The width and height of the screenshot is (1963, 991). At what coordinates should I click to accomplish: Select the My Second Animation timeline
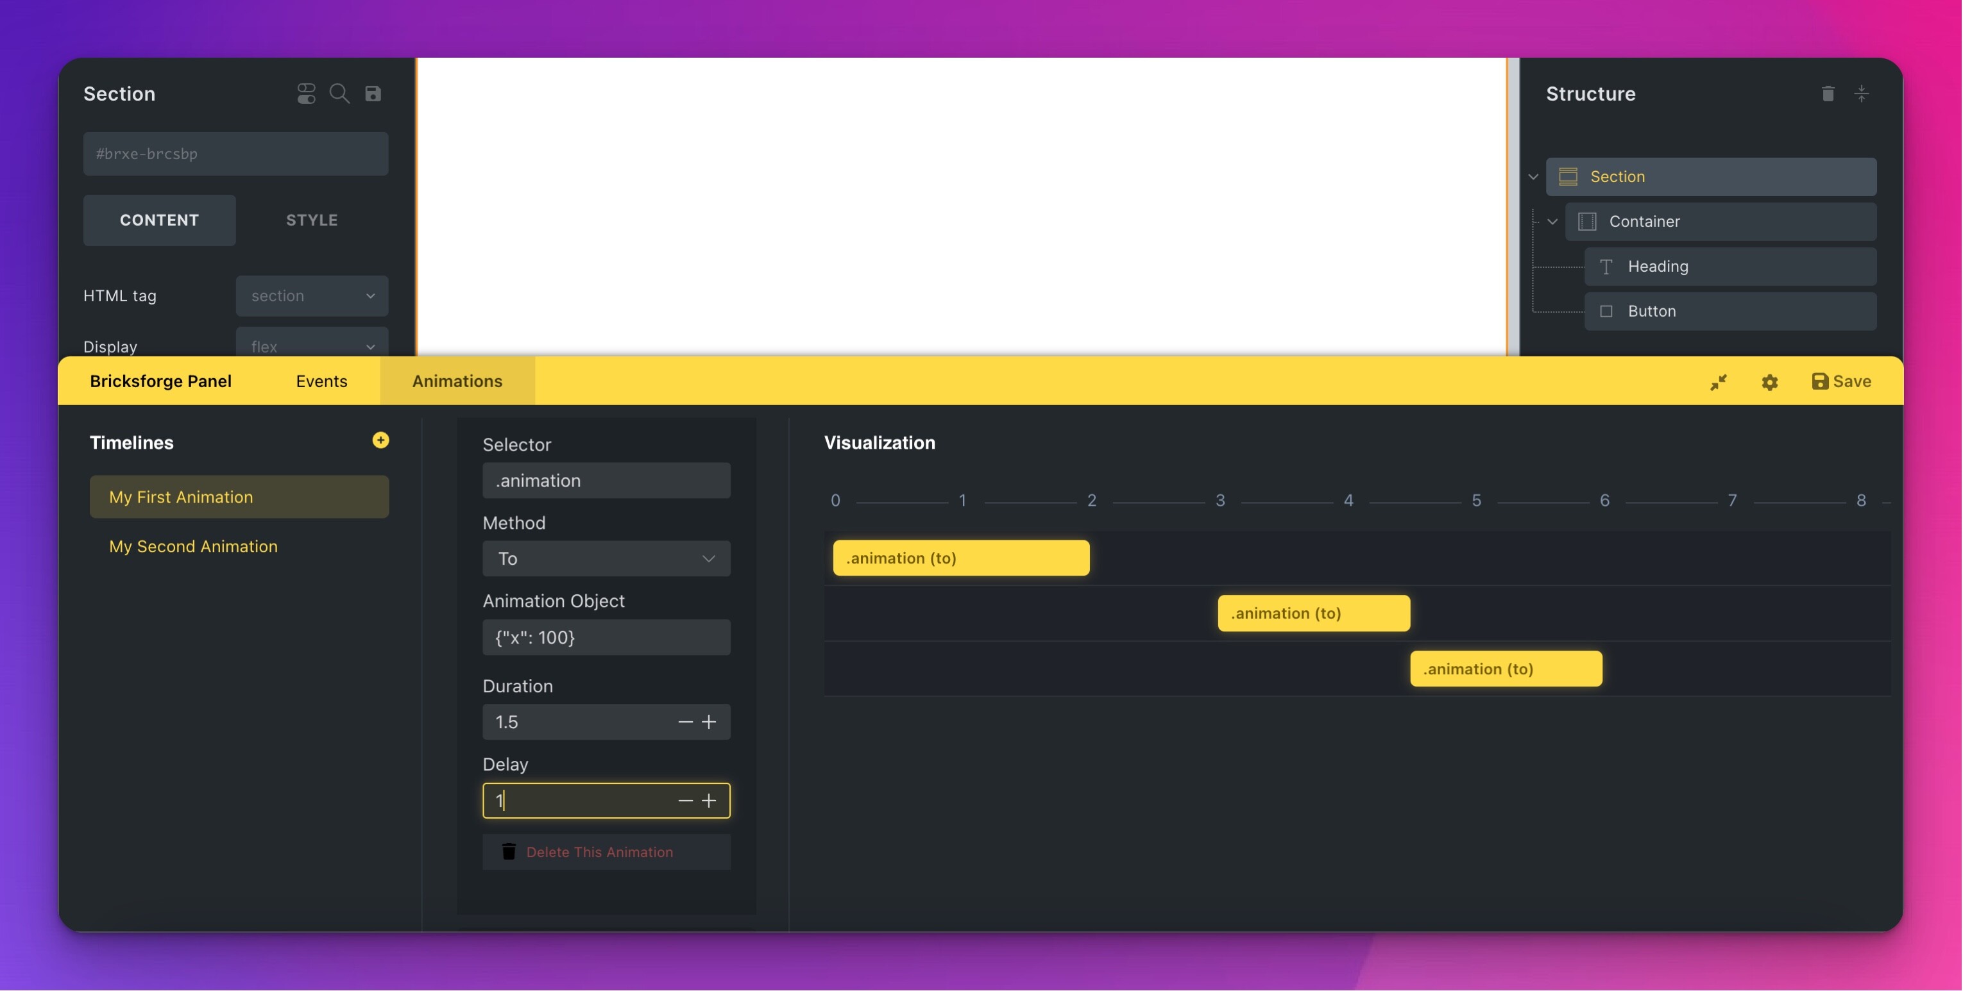239,547
